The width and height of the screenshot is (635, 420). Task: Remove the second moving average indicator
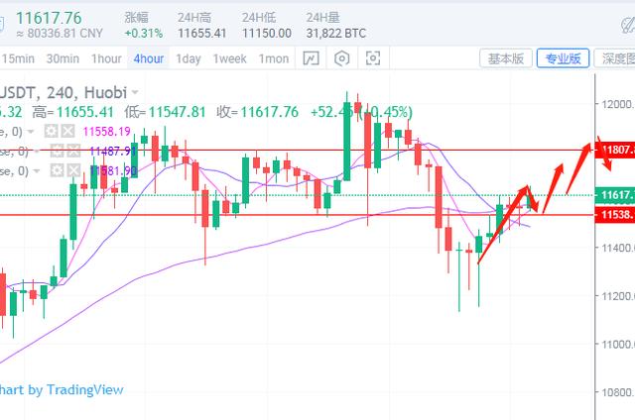(71, 151)
